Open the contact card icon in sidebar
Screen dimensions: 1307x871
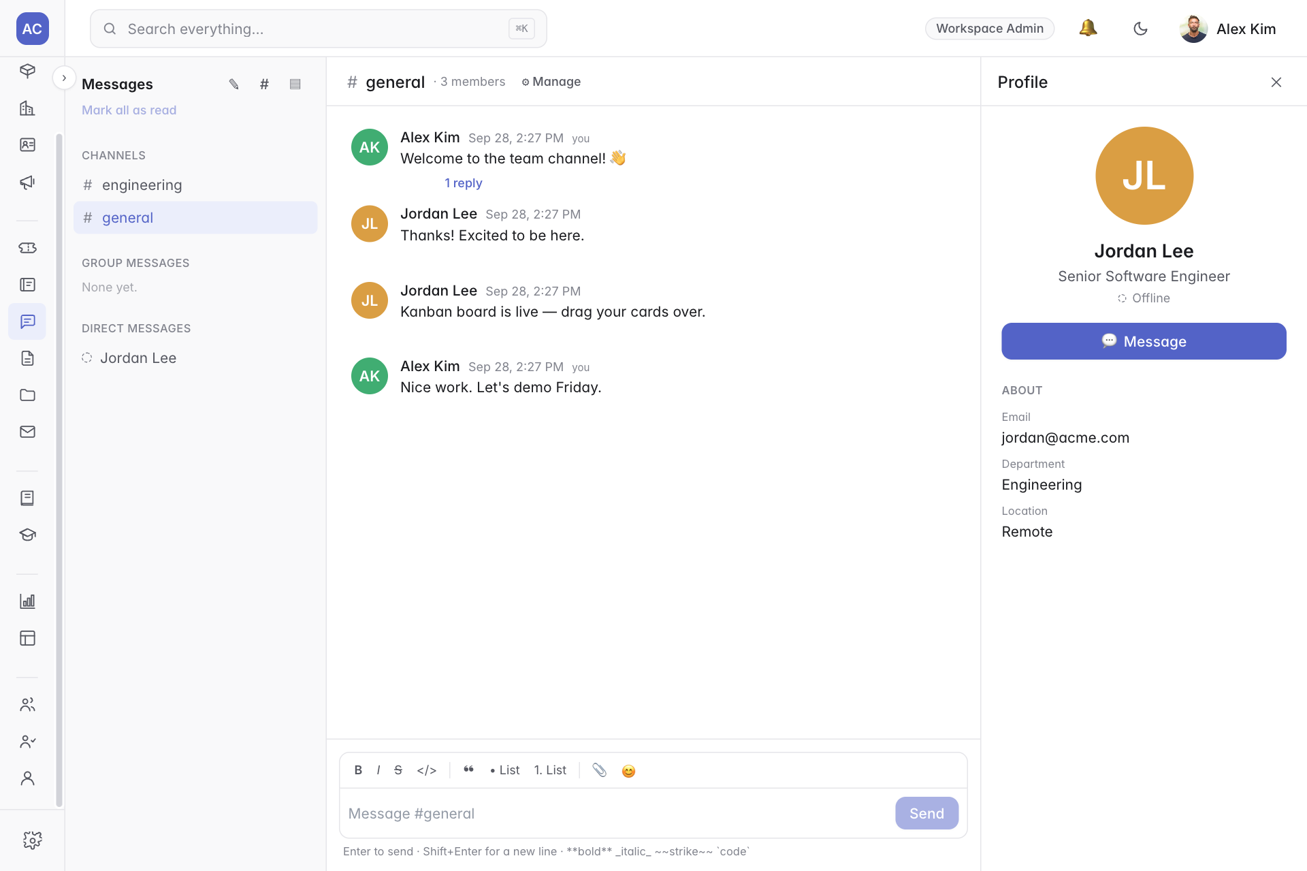tap(27, 145)
